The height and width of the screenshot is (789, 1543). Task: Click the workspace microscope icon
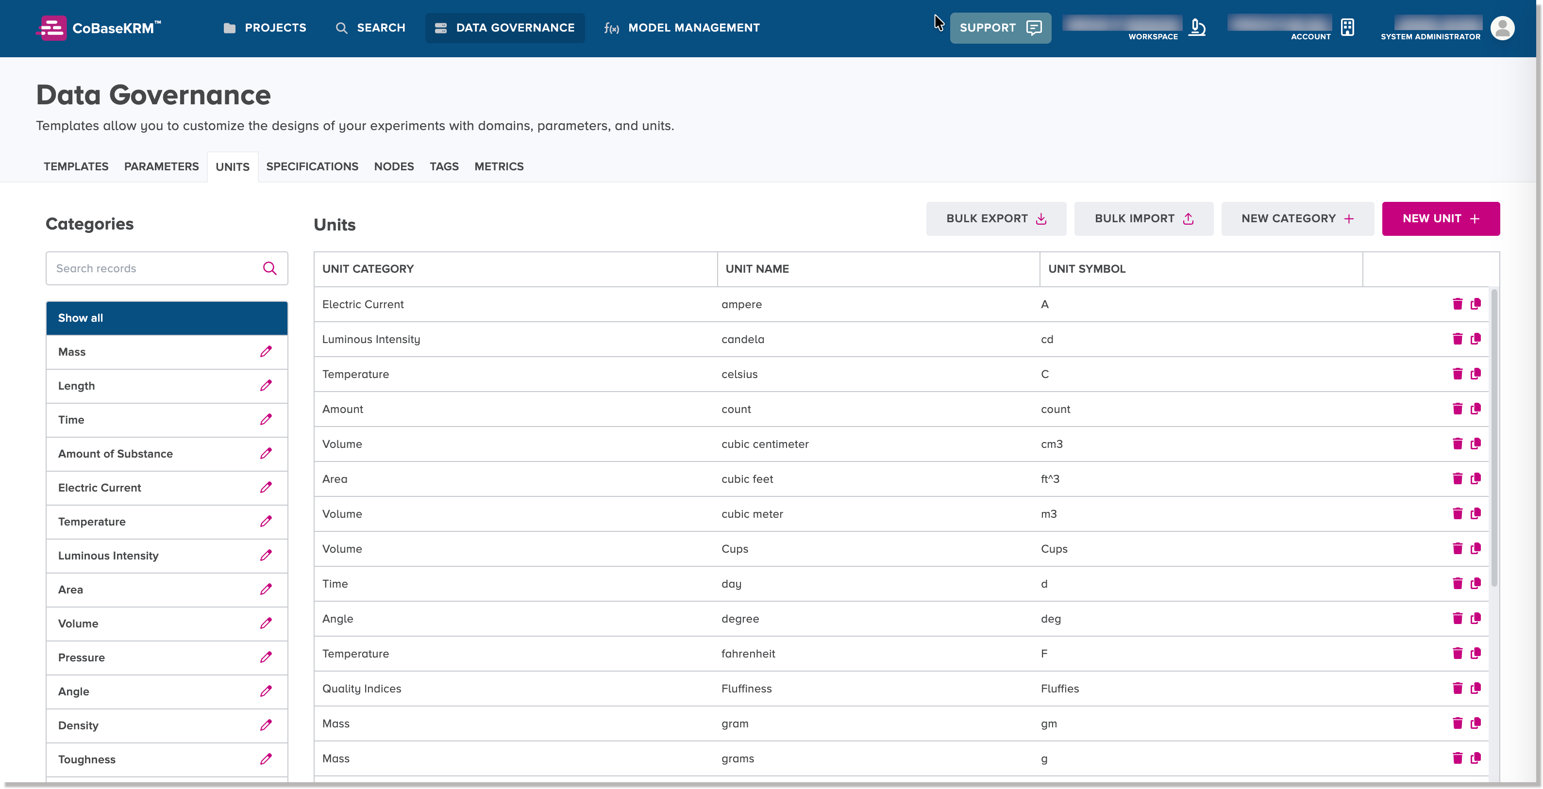pos(1197,28)
